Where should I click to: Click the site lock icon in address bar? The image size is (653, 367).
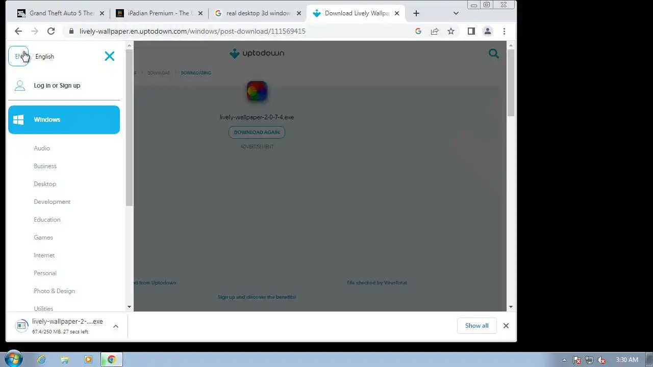(x=71, y=31)
